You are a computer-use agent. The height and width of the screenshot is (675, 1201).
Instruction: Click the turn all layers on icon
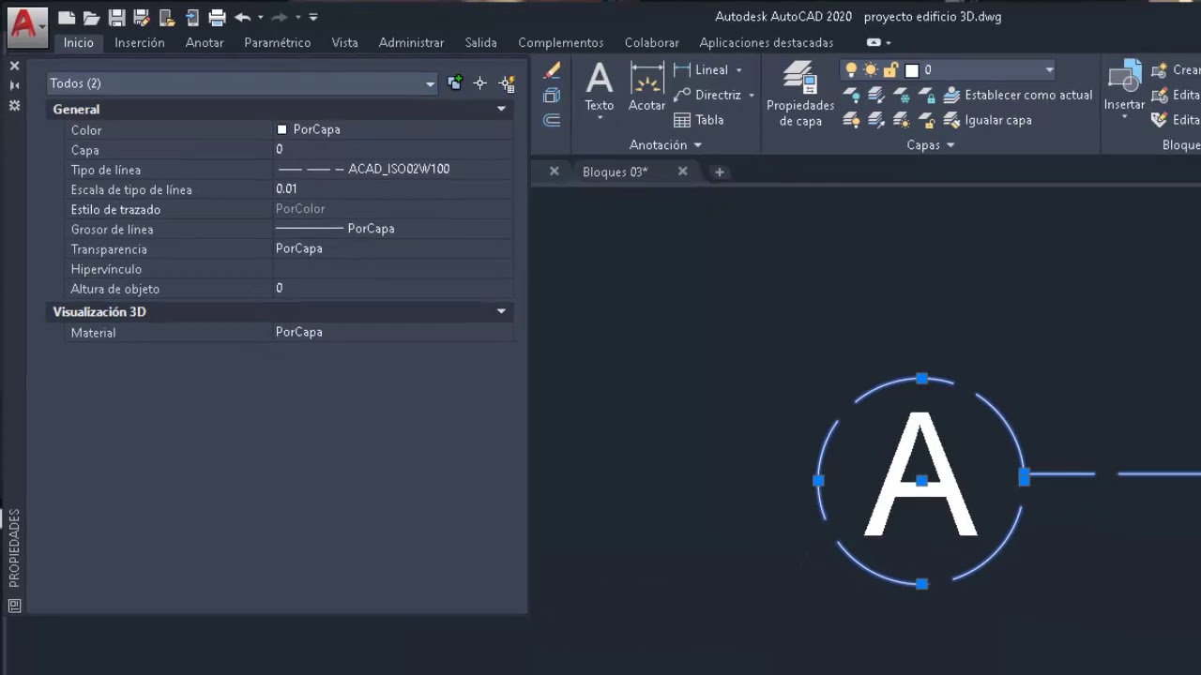click(x=852, y=120)
